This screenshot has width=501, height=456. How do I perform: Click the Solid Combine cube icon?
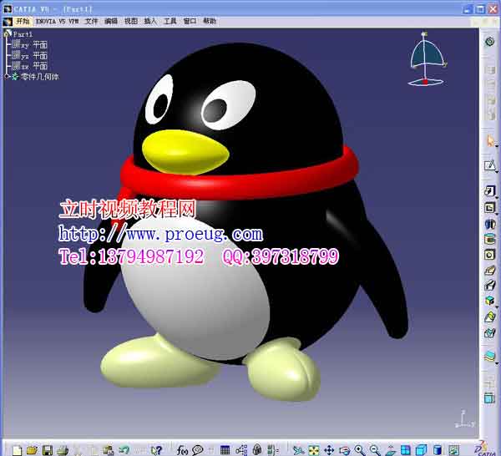(489, 301)
